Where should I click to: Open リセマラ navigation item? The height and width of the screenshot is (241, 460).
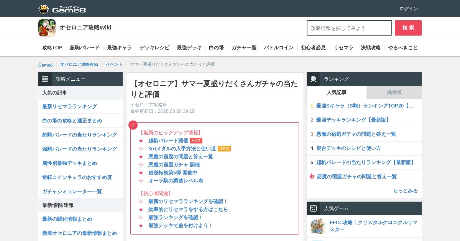point(343,47)
